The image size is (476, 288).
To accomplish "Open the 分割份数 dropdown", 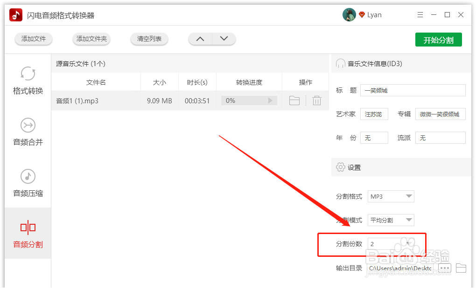I will point(391,243).
